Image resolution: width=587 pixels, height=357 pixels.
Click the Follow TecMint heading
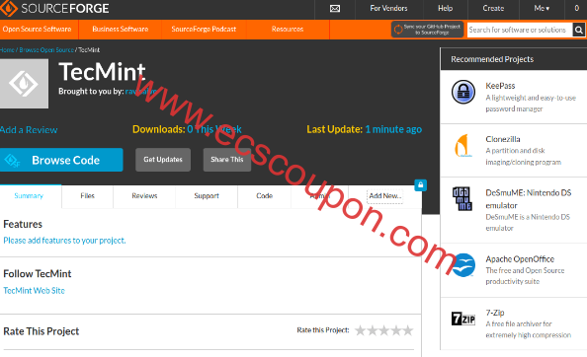(38, 274)
